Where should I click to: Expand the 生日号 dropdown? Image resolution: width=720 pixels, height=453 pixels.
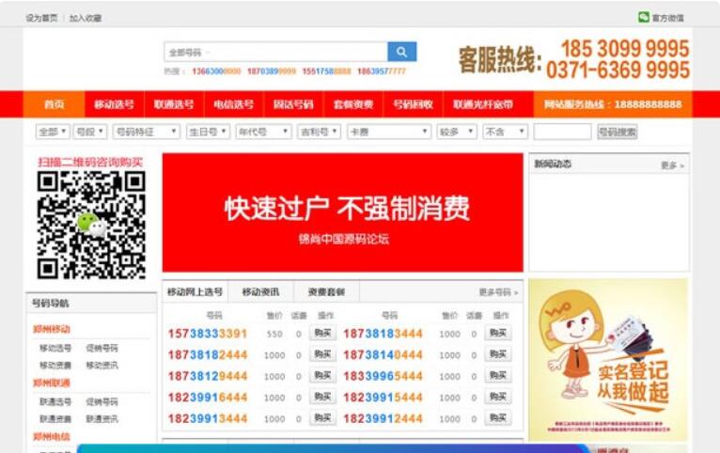tap(208, 132)
